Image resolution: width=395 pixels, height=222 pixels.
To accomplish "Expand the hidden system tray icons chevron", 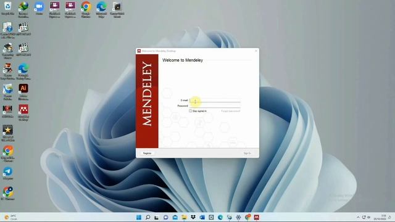I will click(358, 217).
